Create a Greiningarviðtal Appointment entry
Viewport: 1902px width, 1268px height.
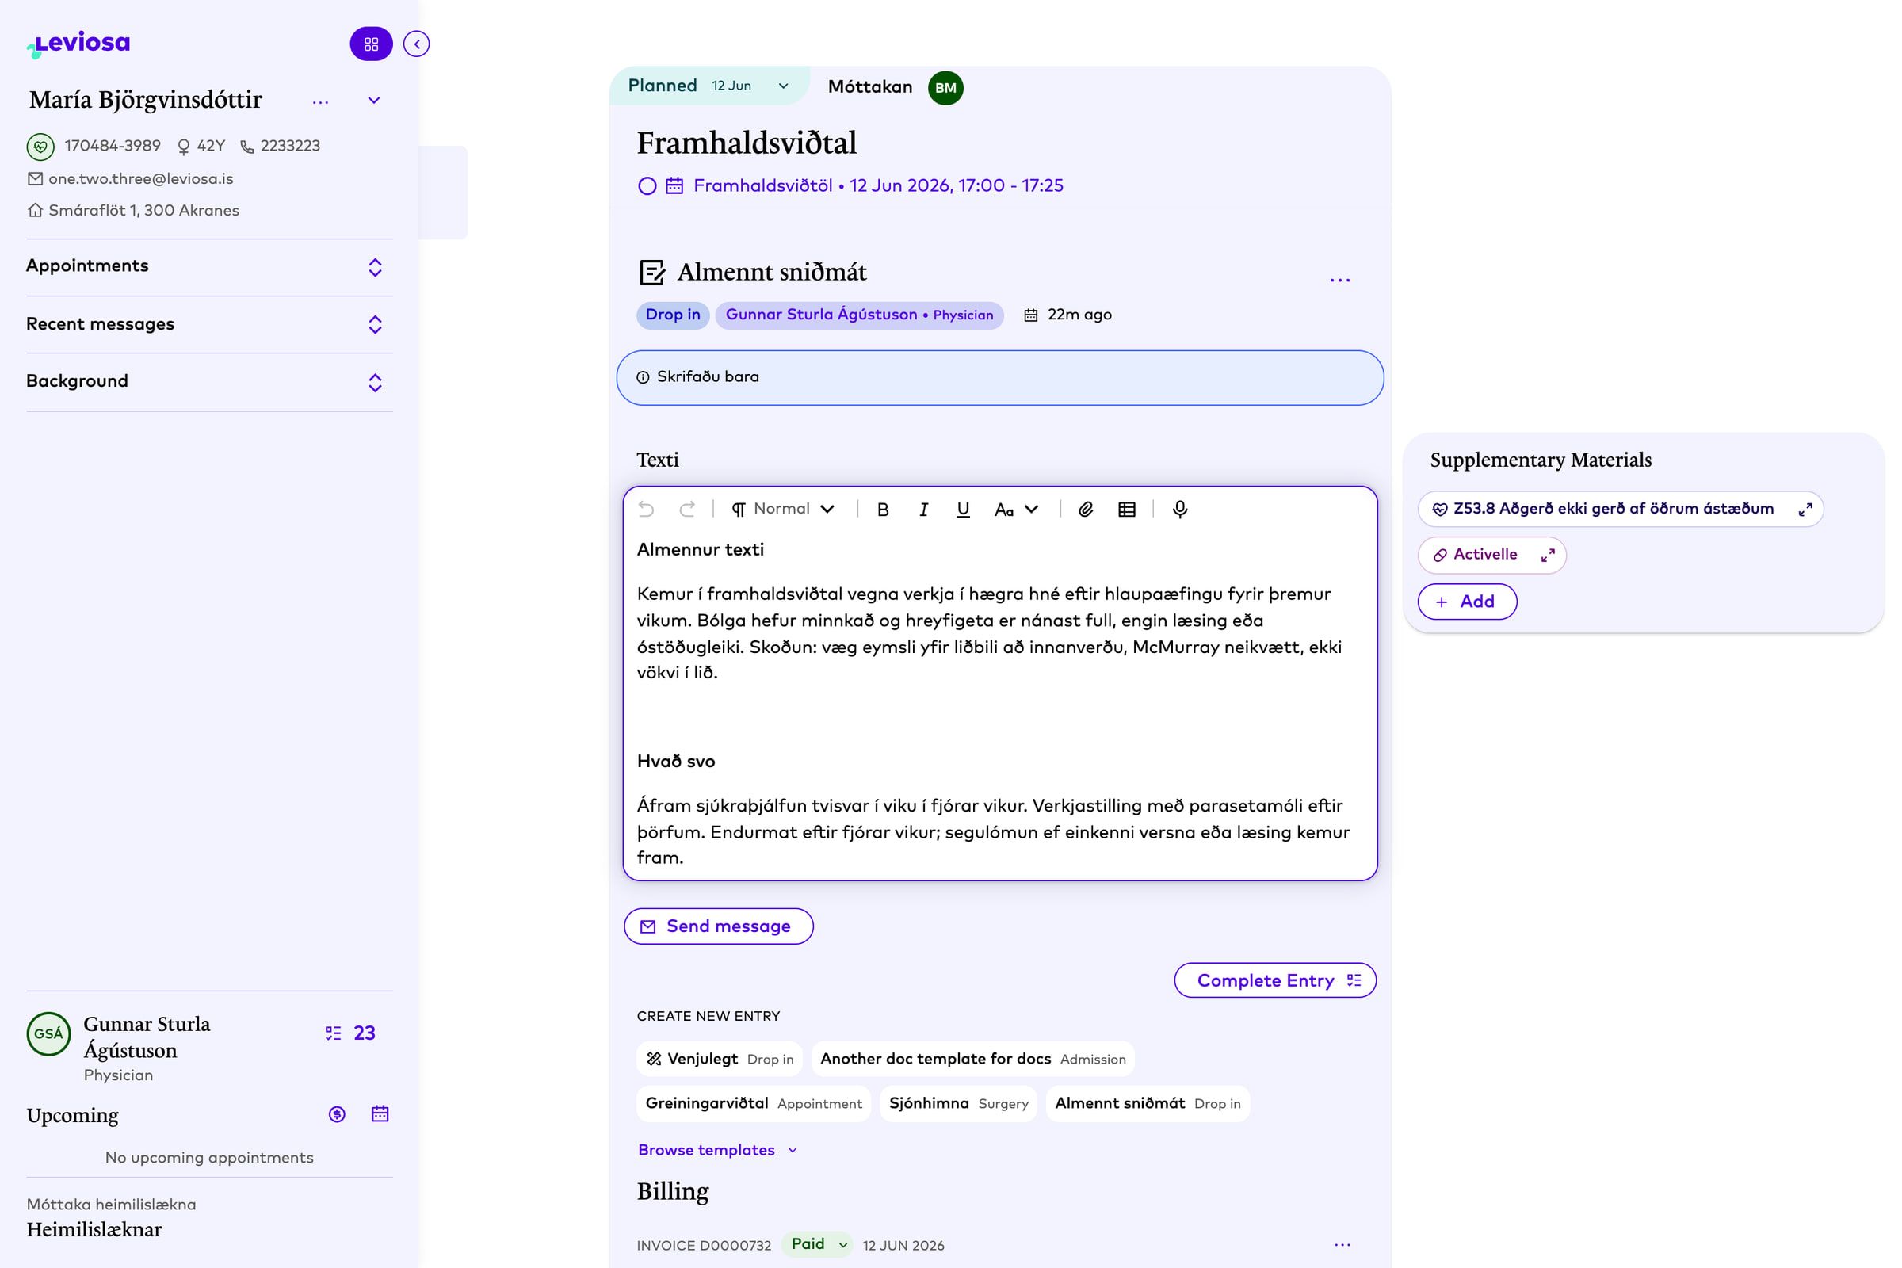pyautogui.click(x=754, y=1104)
